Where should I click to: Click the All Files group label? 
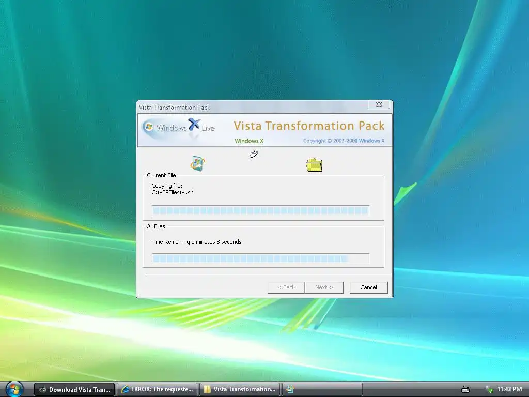[x=156, y=226]
